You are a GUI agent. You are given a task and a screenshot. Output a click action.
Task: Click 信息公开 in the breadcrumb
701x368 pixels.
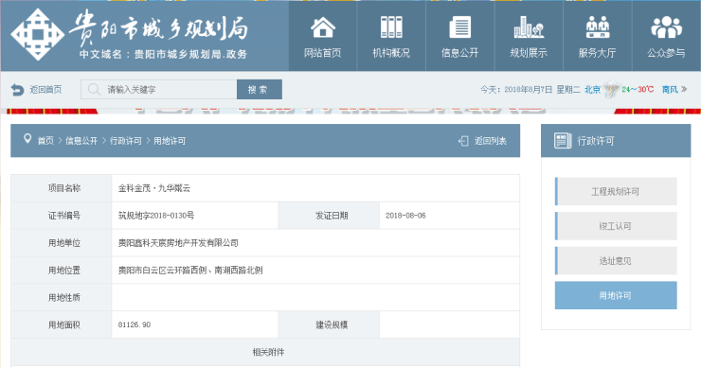coord(81,141)
